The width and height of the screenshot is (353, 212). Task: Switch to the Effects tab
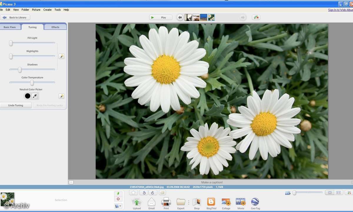(55, 27)
